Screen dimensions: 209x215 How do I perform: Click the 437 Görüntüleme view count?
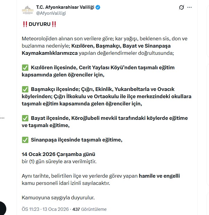coord(90,209)
